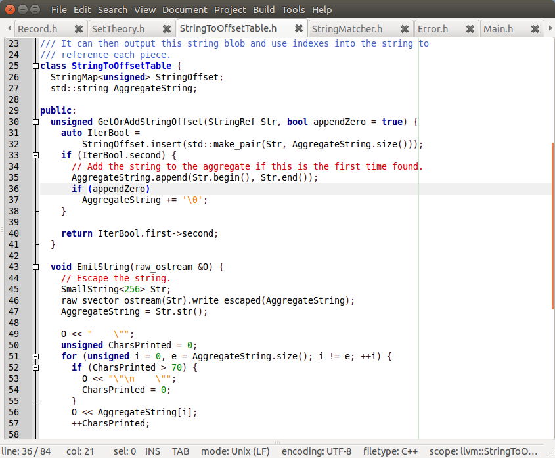Close the StringMatcher.h tab
Screen dimensions: 555x458
click(x=404, y=29)
